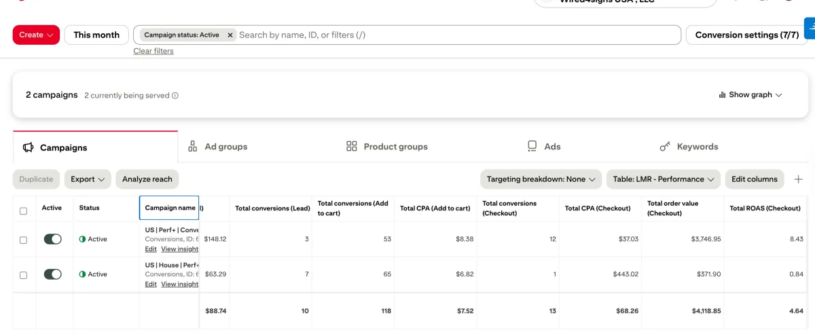Focus the search by name or ID field
The height and width of the screenshot is (336, 815).
point(455,35)
